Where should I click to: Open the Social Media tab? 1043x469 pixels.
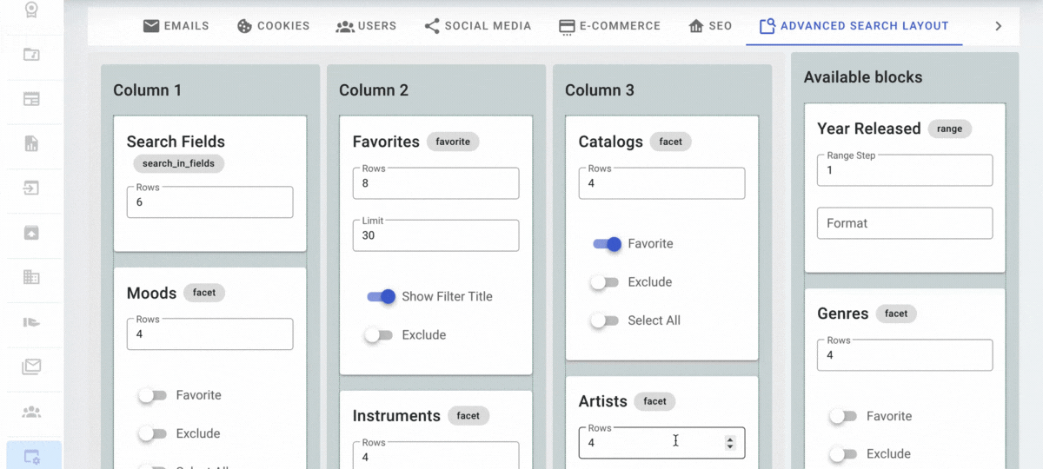point(477,26)
